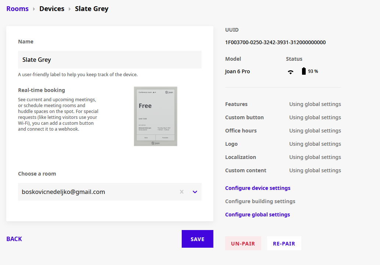Click the Name field containing Slate Grey
The image size is (380, 265).
click(110, 60)
